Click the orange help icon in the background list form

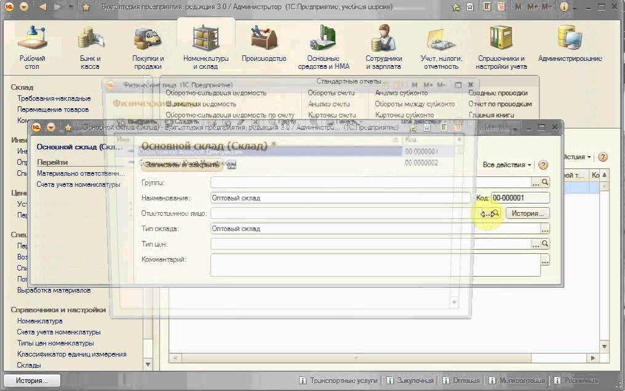click(603, 157)
